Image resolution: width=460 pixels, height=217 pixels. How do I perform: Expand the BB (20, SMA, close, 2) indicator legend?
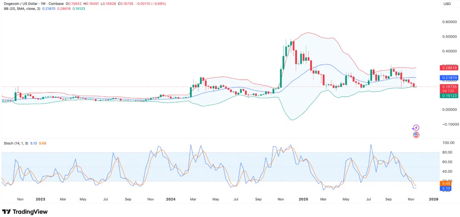click(21, 9)
